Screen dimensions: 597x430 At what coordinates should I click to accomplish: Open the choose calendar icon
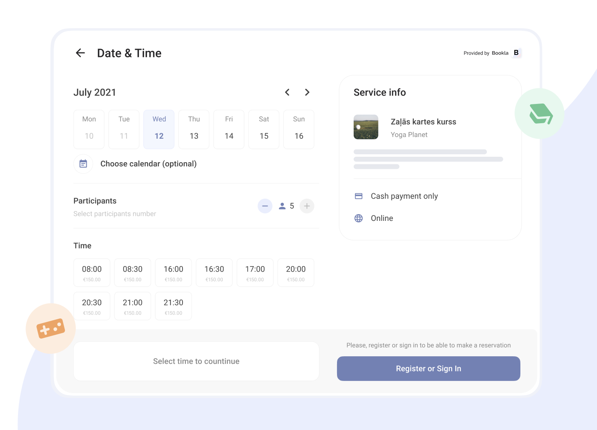click(x=83, y=164)
